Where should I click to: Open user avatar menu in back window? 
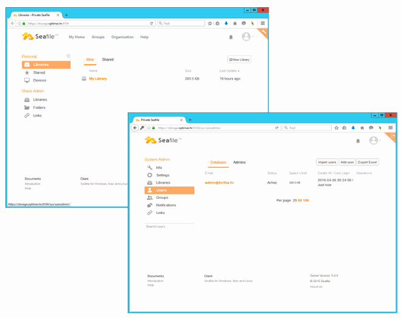click(246, 37)
